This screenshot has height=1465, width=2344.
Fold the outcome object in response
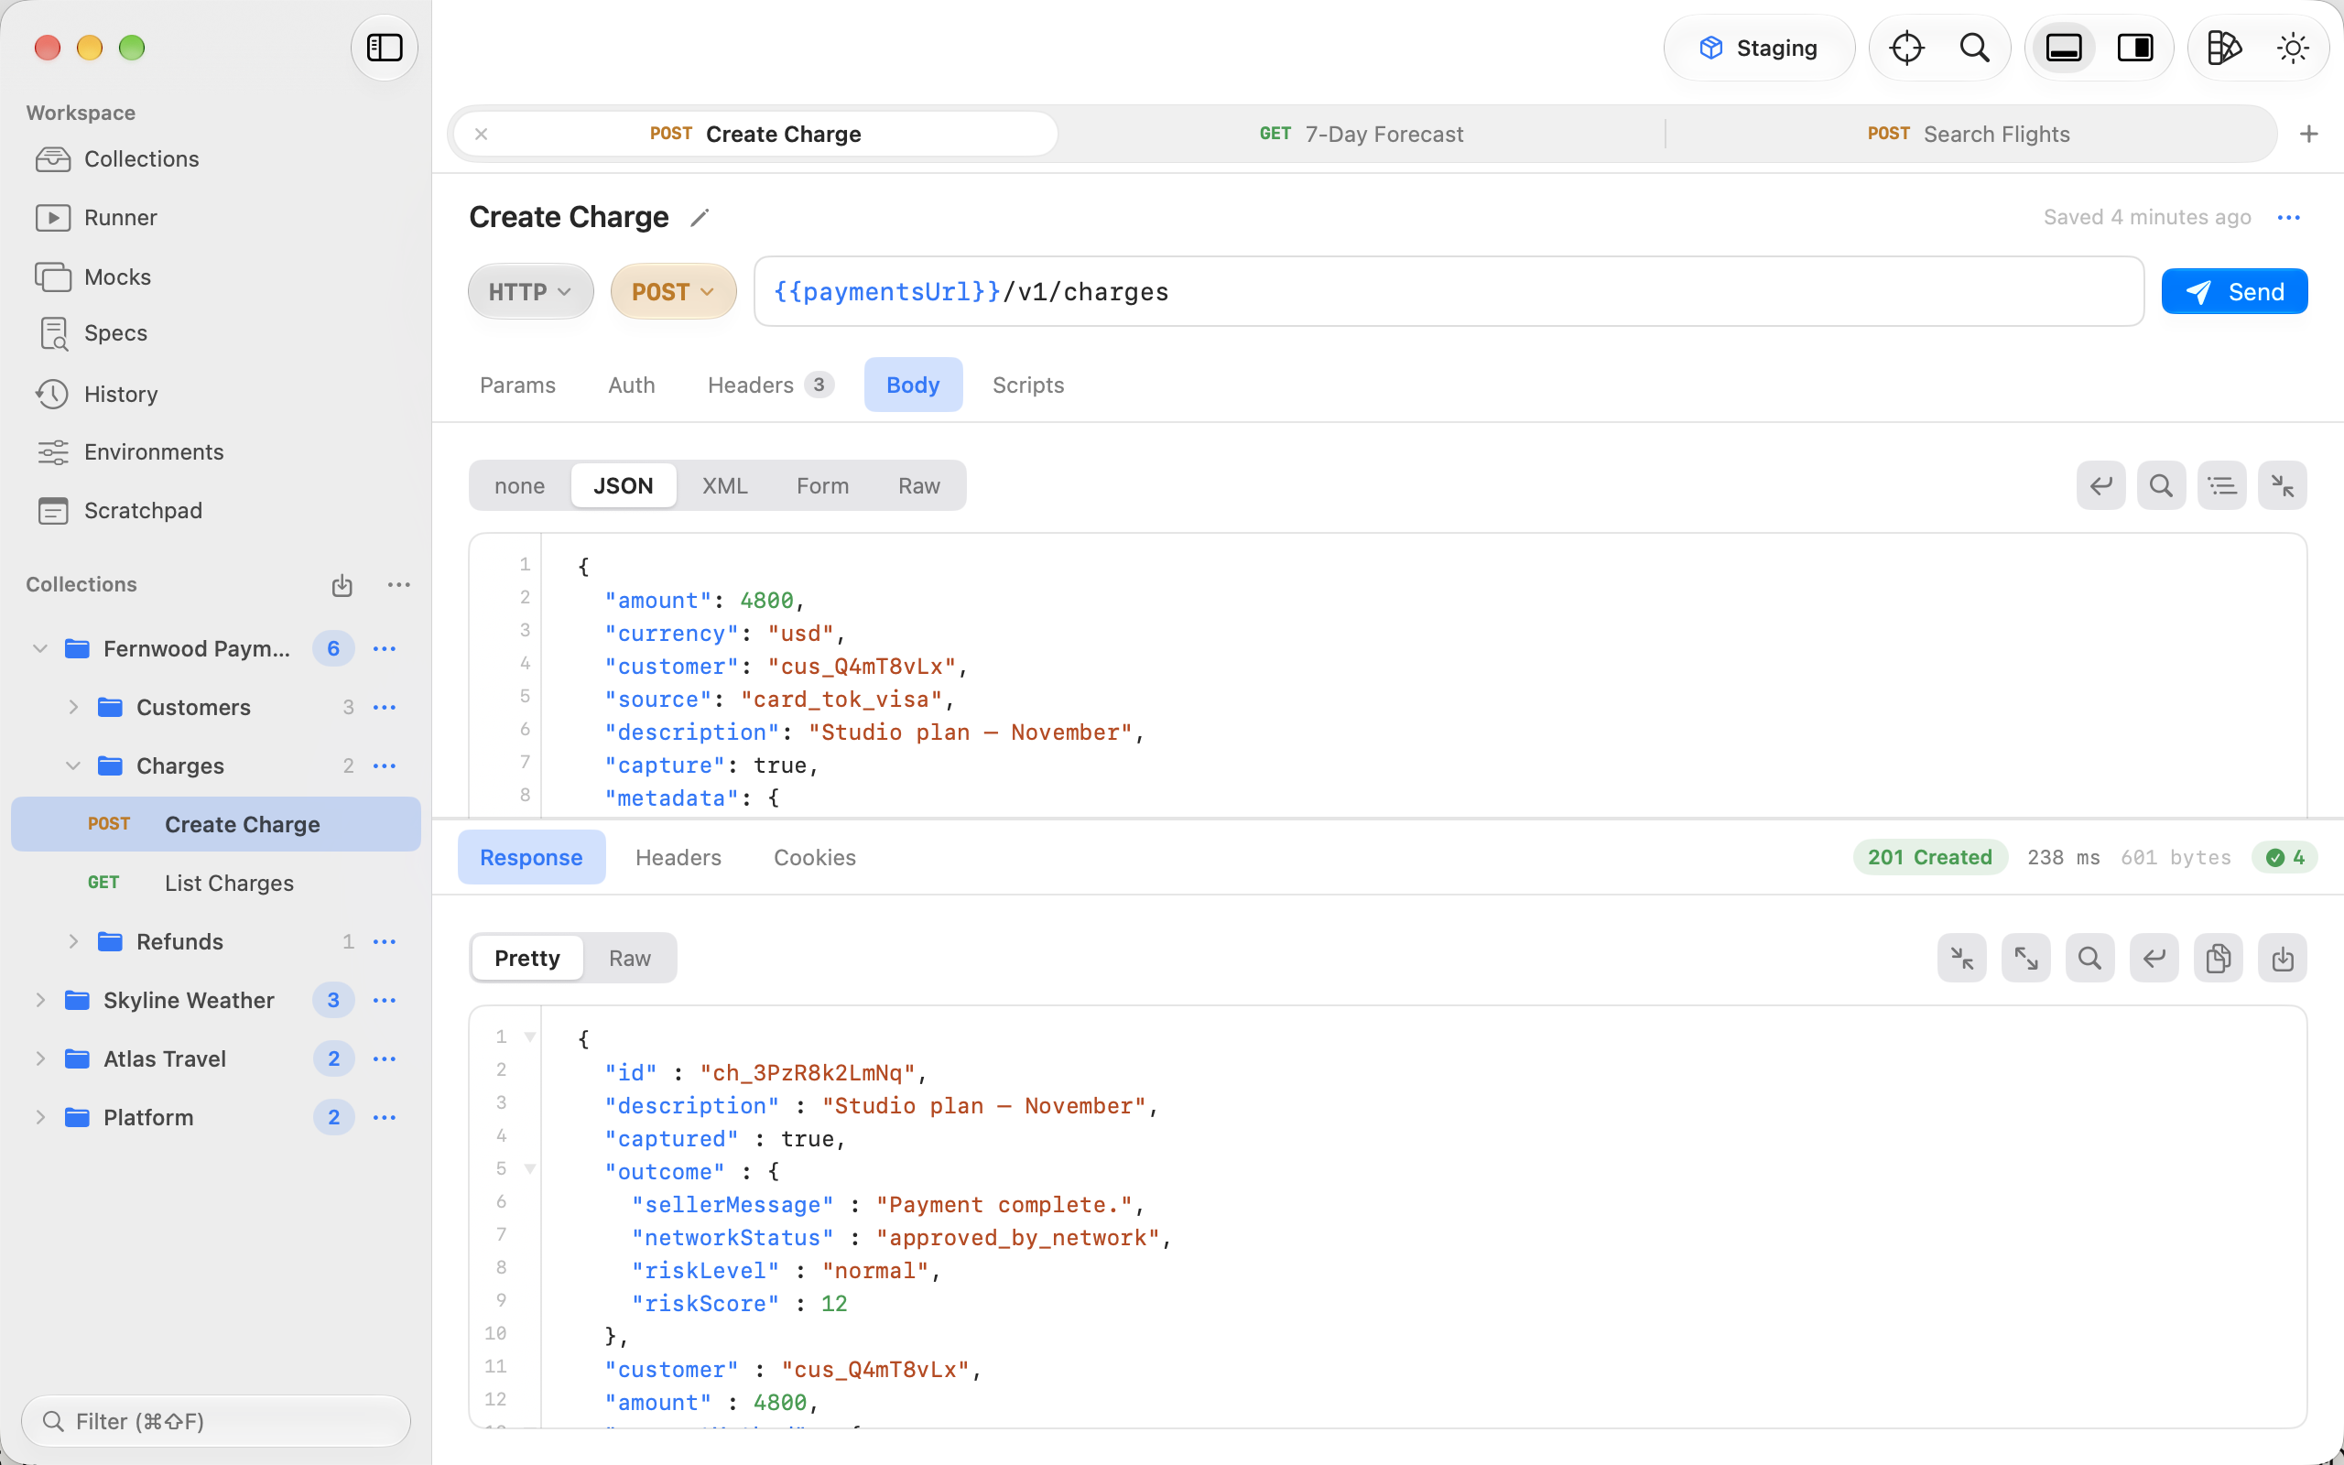pyautogui.click(x=530, y=1168)
